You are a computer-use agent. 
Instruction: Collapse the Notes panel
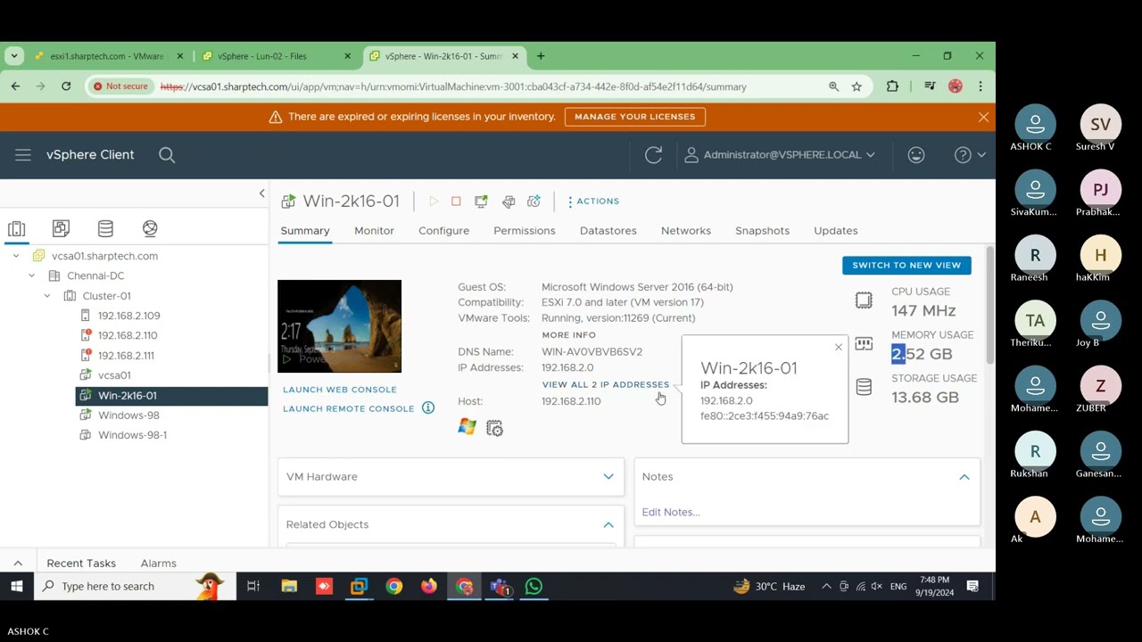[964, 477]
